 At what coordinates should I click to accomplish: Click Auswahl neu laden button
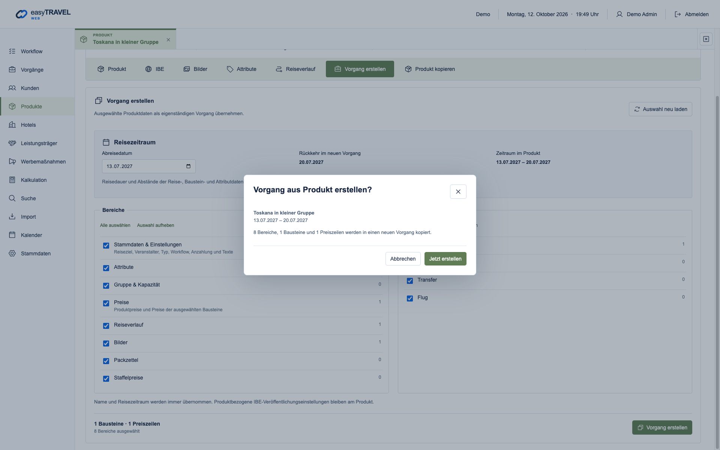(x=660, y=109)
